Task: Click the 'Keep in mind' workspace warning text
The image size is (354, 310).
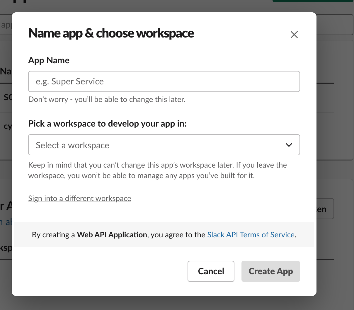Action: [x=157, y=170]
